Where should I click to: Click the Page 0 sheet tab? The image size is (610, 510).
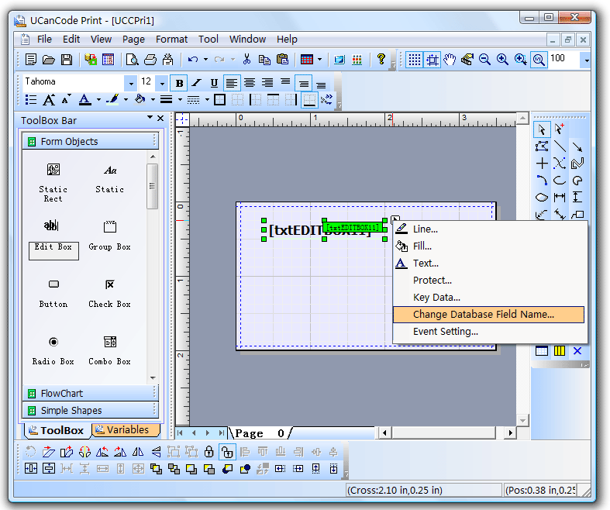coord(260,433)
